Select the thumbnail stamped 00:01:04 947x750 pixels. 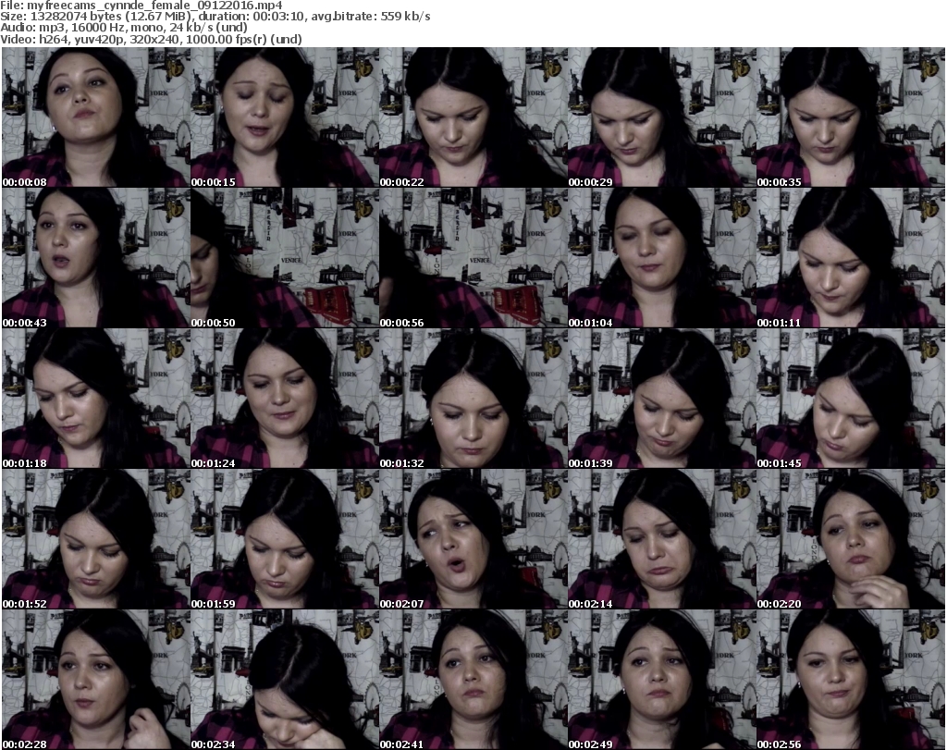pyautogui.click(x=661, y=258)
